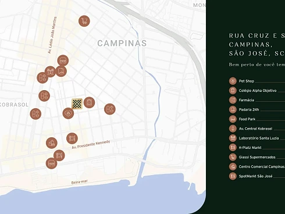Click the 'Centro Comercial Campinas' legend label
Screen dimensions: 285x214
coord(261,166)
